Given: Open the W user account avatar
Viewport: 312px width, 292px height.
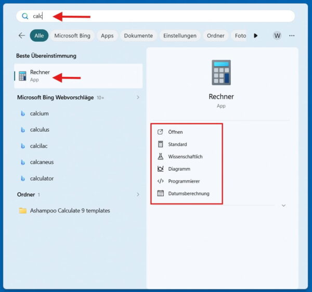Looking at the screenshot, I should [x=277, y=35].
